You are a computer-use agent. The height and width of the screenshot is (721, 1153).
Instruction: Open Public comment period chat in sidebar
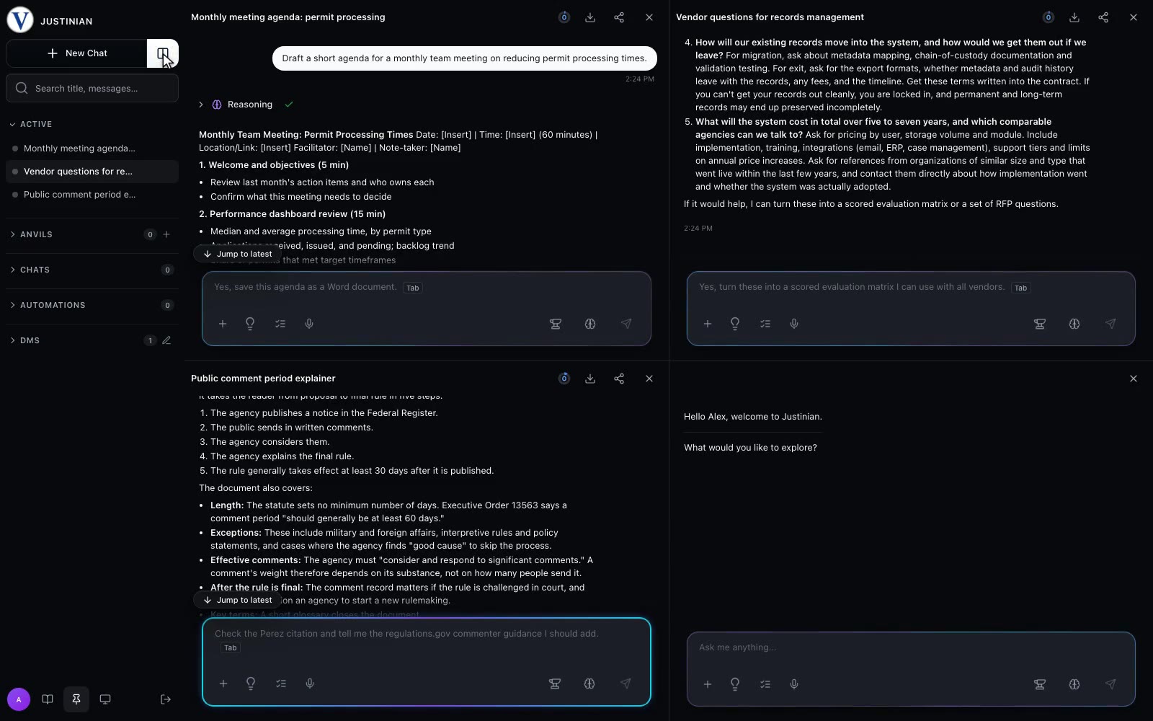coord(92,195)
